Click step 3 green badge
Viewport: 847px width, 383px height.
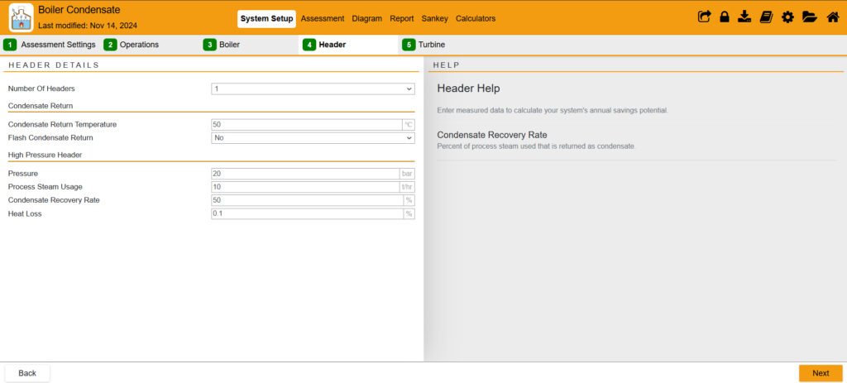(209, 45)
